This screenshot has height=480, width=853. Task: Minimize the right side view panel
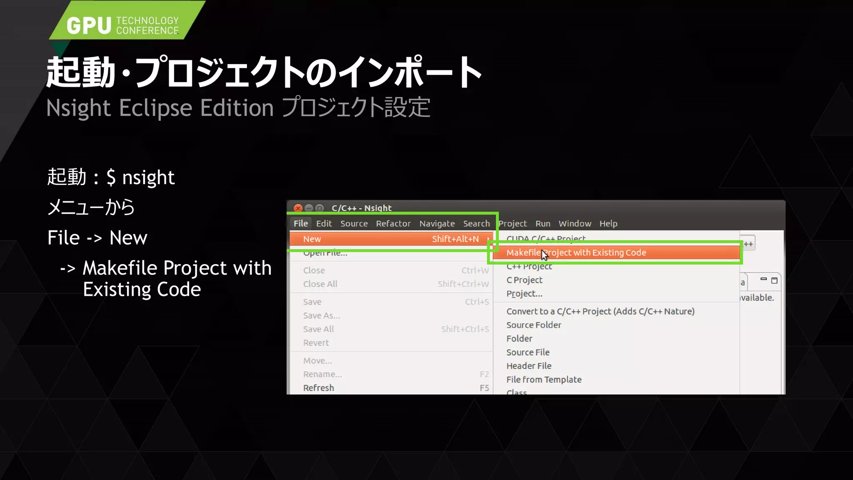click(x=763, y=280)
